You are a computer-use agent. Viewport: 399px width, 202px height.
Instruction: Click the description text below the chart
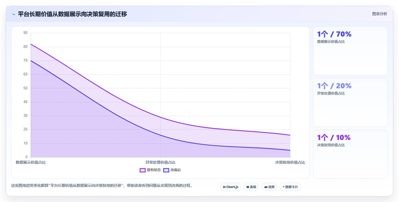(102, 185)
